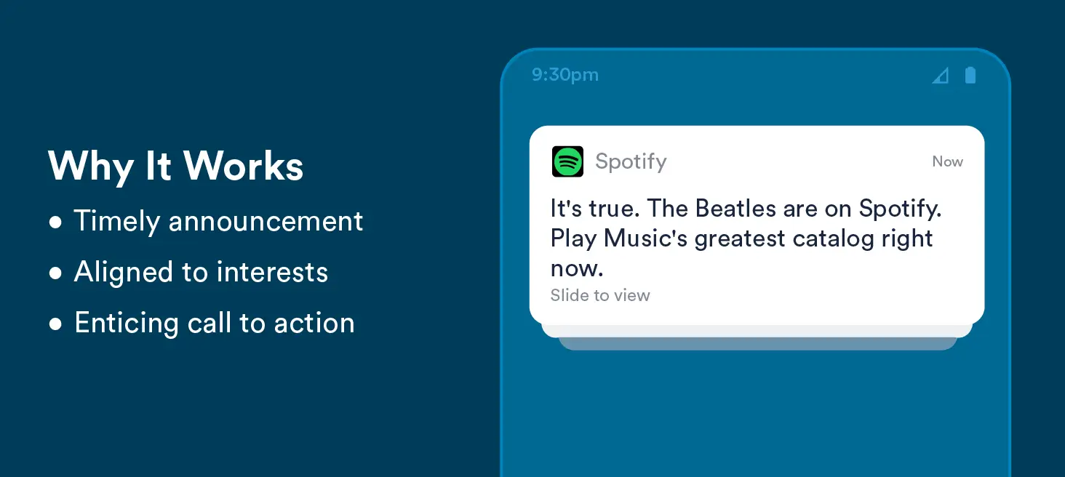The width and height of the screenshot is (1065, 477).
Task: Click the Now timestamp on notification
Action: [x=948, y=161]
